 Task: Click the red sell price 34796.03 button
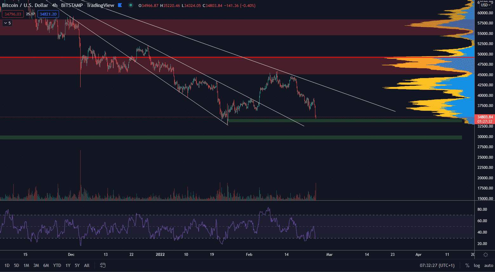point(13,14)
